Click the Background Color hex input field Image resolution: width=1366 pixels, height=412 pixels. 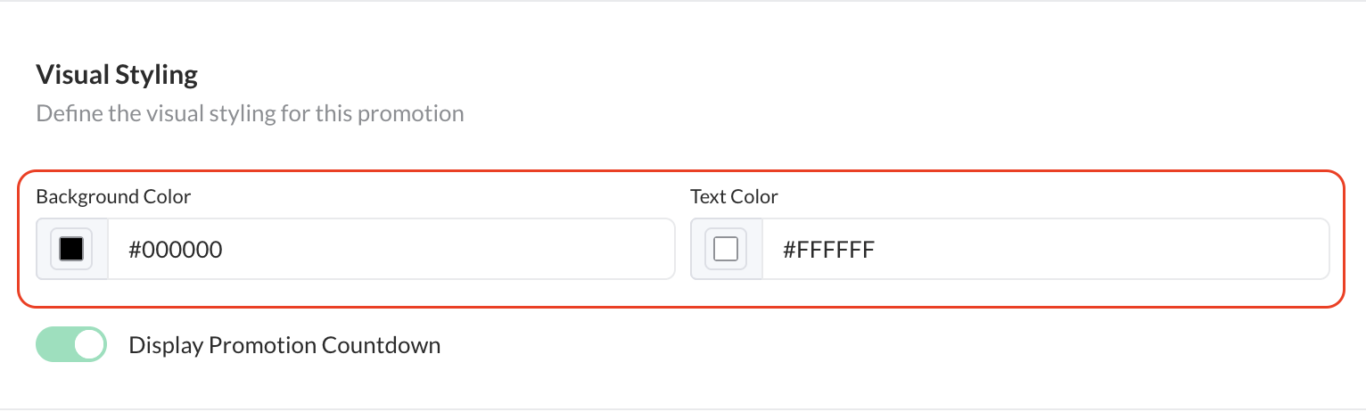(x=391, y=249)
